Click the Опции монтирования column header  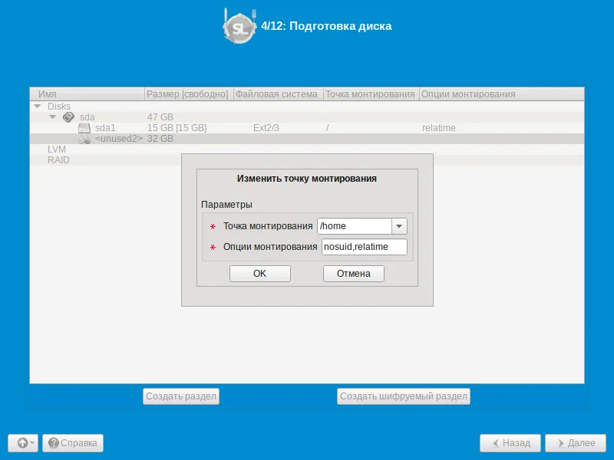point(502,94)
